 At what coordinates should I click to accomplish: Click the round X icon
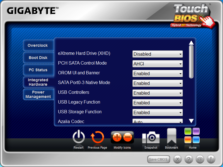tap(178, 159)
